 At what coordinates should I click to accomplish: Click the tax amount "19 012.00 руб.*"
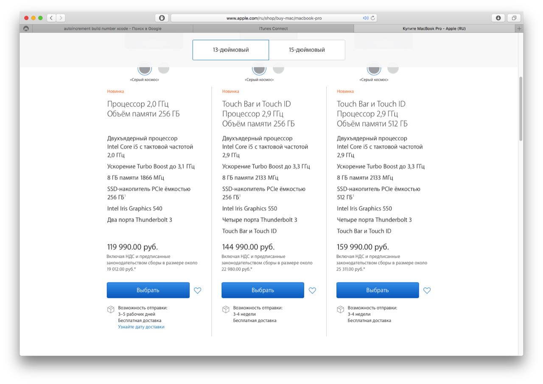tap(121, 269)
